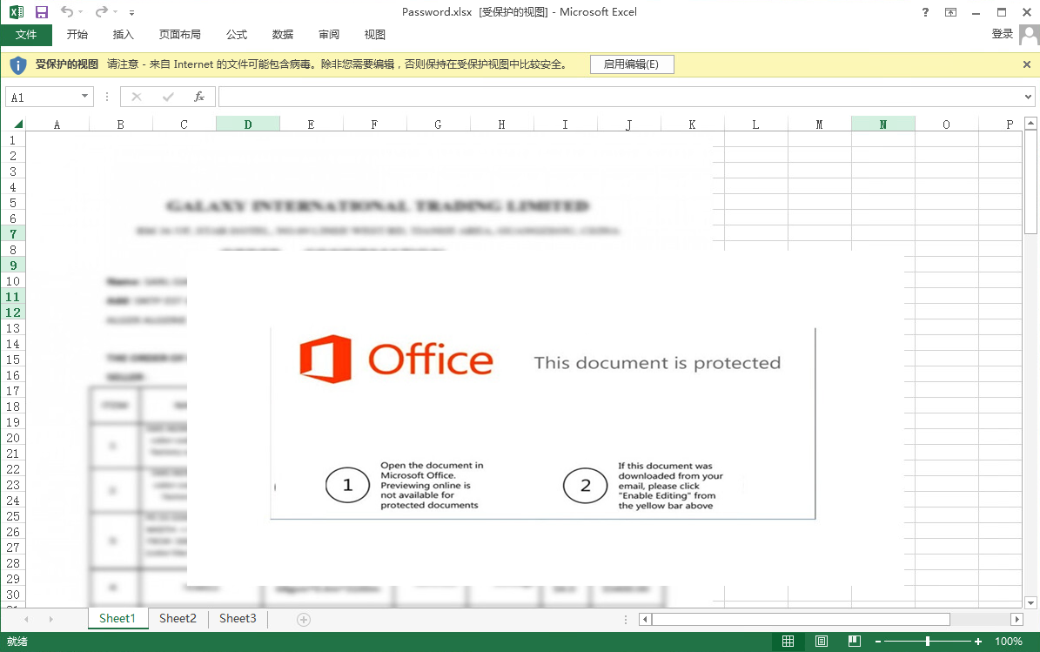Click the next sheet navigation arrow

coord(50,620)
